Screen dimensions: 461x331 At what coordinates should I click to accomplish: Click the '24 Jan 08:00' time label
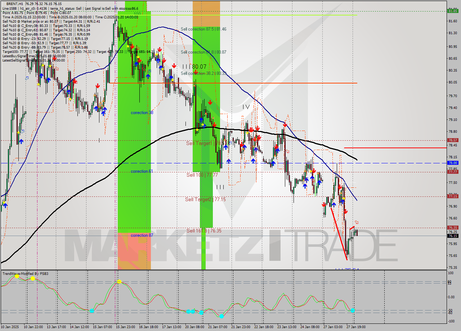(310, 327)
